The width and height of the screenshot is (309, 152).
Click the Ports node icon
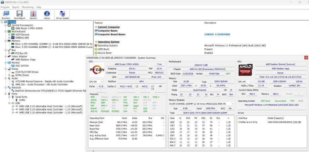(x=9, y=94)
